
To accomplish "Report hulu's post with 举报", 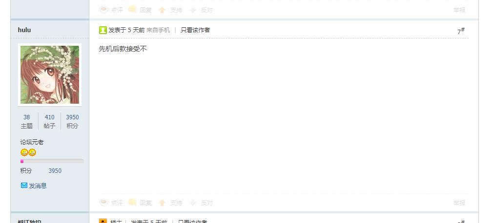I will [x=459, y=203].
